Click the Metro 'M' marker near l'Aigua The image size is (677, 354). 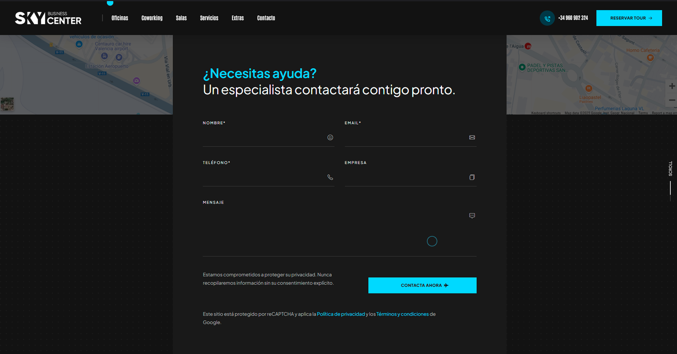tap(529, 46)
